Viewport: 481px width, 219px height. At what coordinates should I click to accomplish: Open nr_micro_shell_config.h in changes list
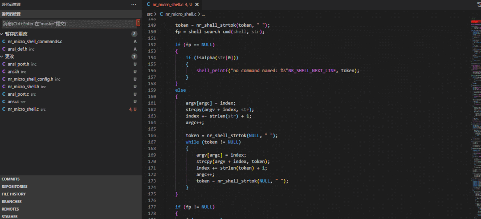click(30, 79)
